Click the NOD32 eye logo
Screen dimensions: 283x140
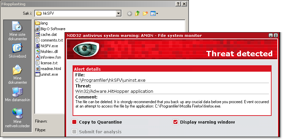coord(86,49)
